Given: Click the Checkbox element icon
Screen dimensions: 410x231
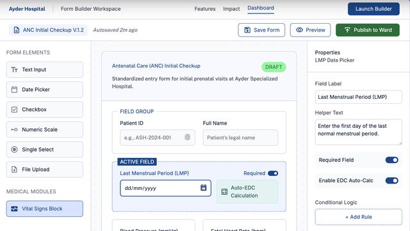Looking at the screenshot, I should tap(14, 110).
